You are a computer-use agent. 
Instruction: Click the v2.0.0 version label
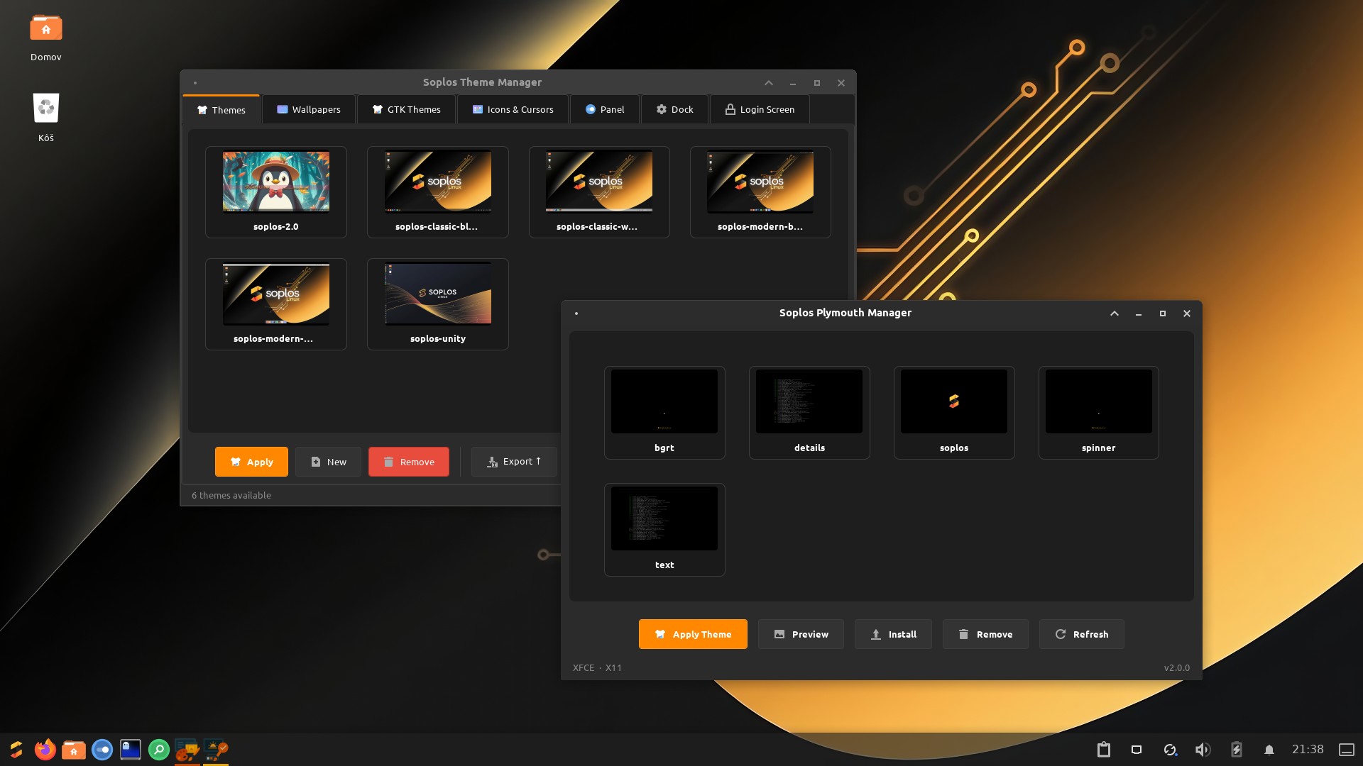tap(1177, 667)
